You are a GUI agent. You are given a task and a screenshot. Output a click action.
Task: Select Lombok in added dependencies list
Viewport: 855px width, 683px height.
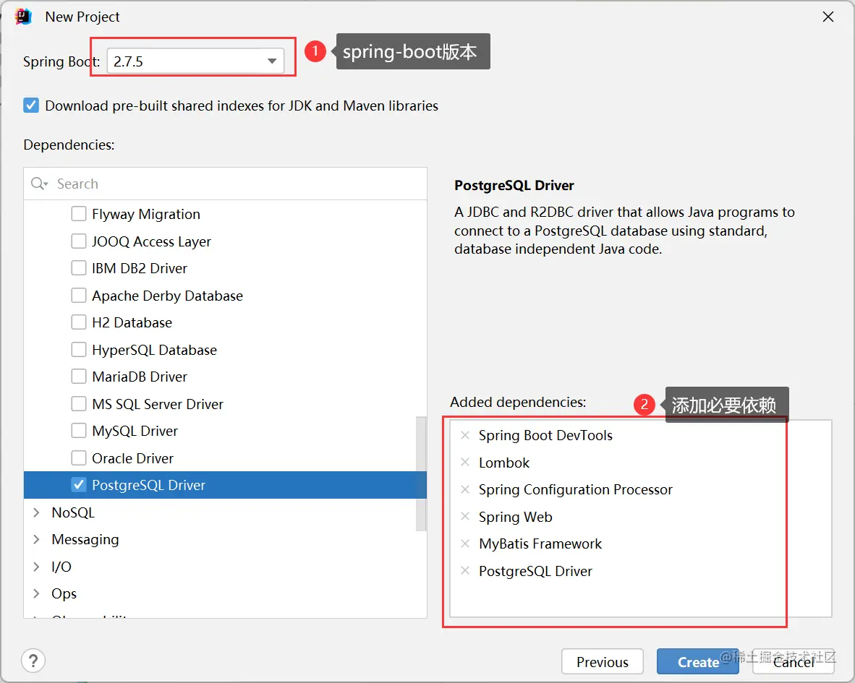(x=504, y=463)
